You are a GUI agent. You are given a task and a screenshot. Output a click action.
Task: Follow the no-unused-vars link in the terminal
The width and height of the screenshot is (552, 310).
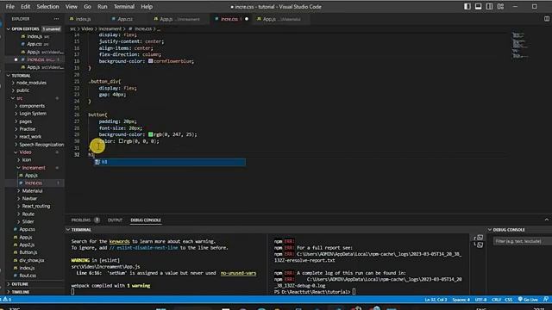[238, 273]
